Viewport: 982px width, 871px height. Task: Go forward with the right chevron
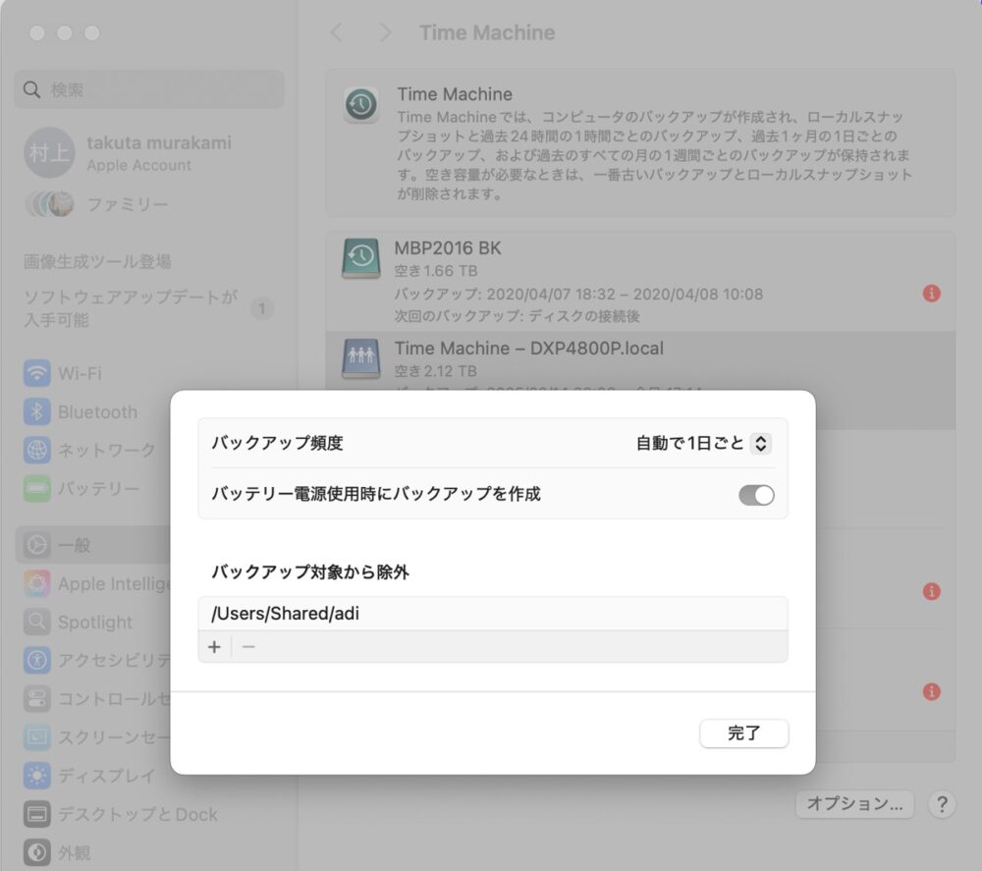click(385, 33)
